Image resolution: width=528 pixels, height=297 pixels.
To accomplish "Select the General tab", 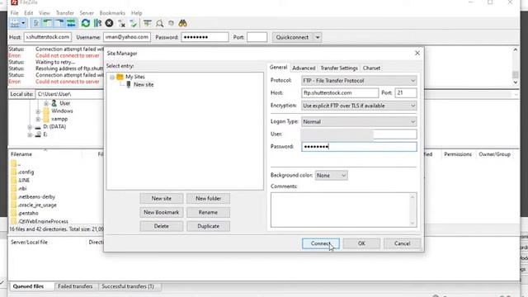I will coord(279,68).
